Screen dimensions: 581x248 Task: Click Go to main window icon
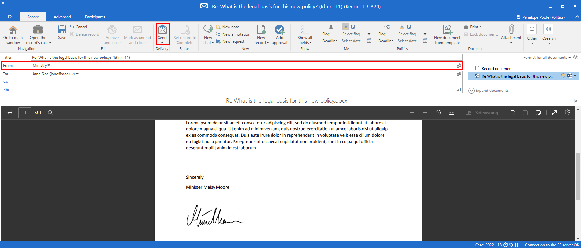13,30
